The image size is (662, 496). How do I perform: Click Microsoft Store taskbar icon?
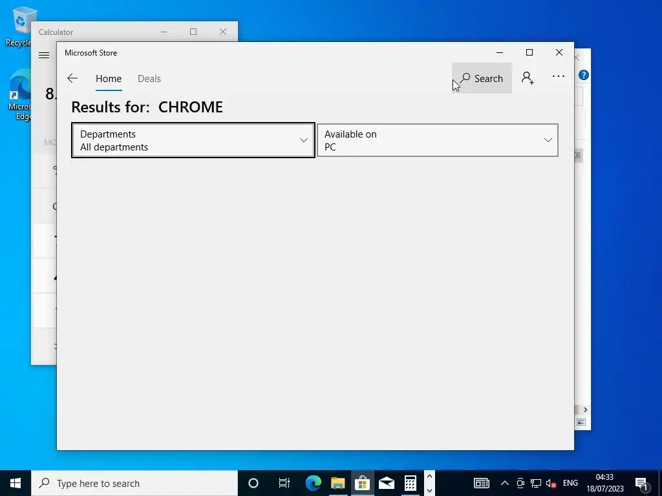coord(362,483)
